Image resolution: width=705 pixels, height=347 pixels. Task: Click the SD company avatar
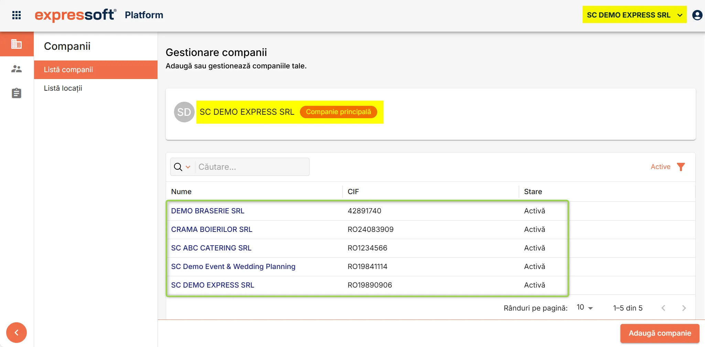click(184, 112)
